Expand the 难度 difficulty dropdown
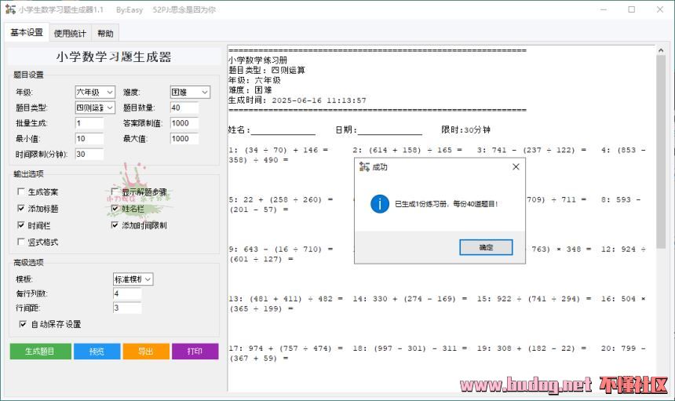The width and height of the screenshot is (675, 401). point(189,93)
